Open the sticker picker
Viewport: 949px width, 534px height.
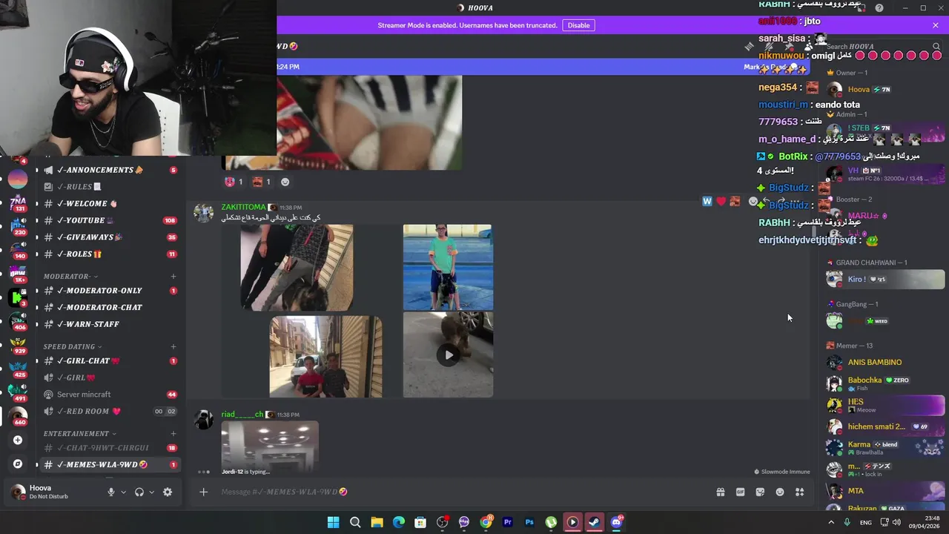click(760, 492)
